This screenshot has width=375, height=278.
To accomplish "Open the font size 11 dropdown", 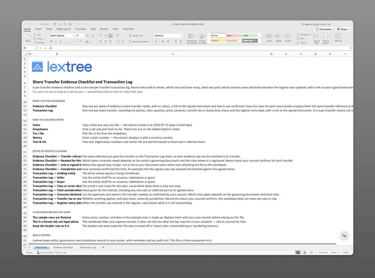I will coord(80,35).
